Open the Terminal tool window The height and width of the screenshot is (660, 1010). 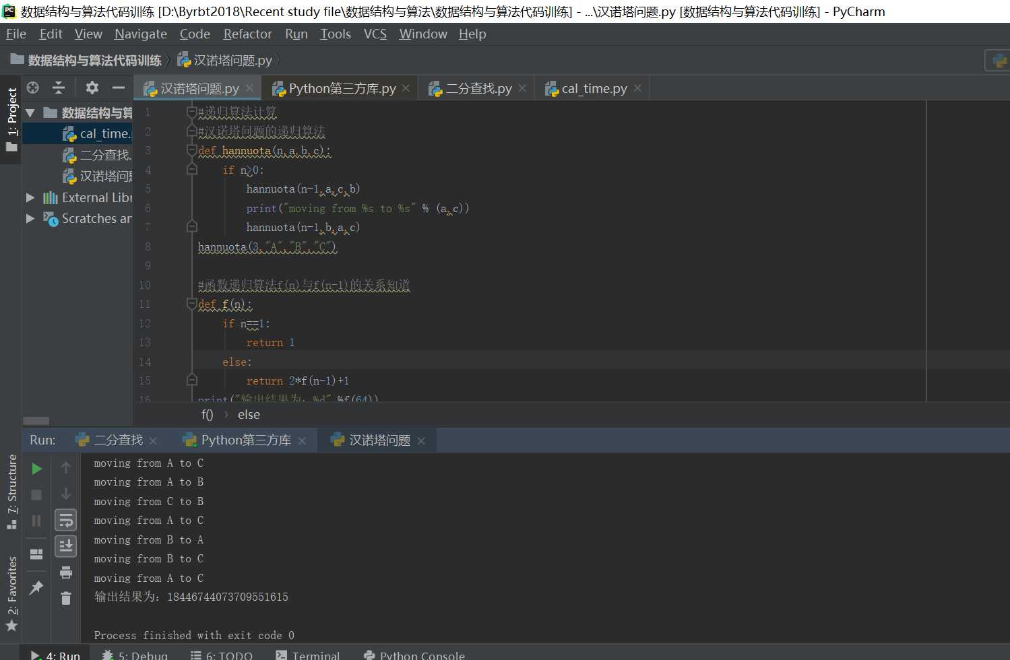coord(308,655)
